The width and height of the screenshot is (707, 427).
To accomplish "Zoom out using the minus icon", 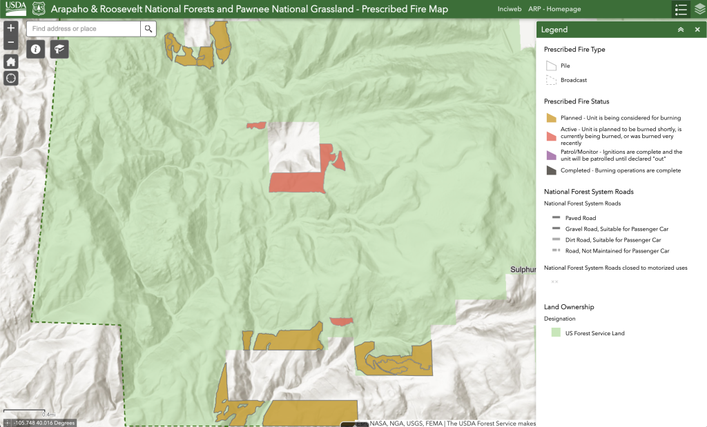I will pyautogui.click(x=10, y=42).
